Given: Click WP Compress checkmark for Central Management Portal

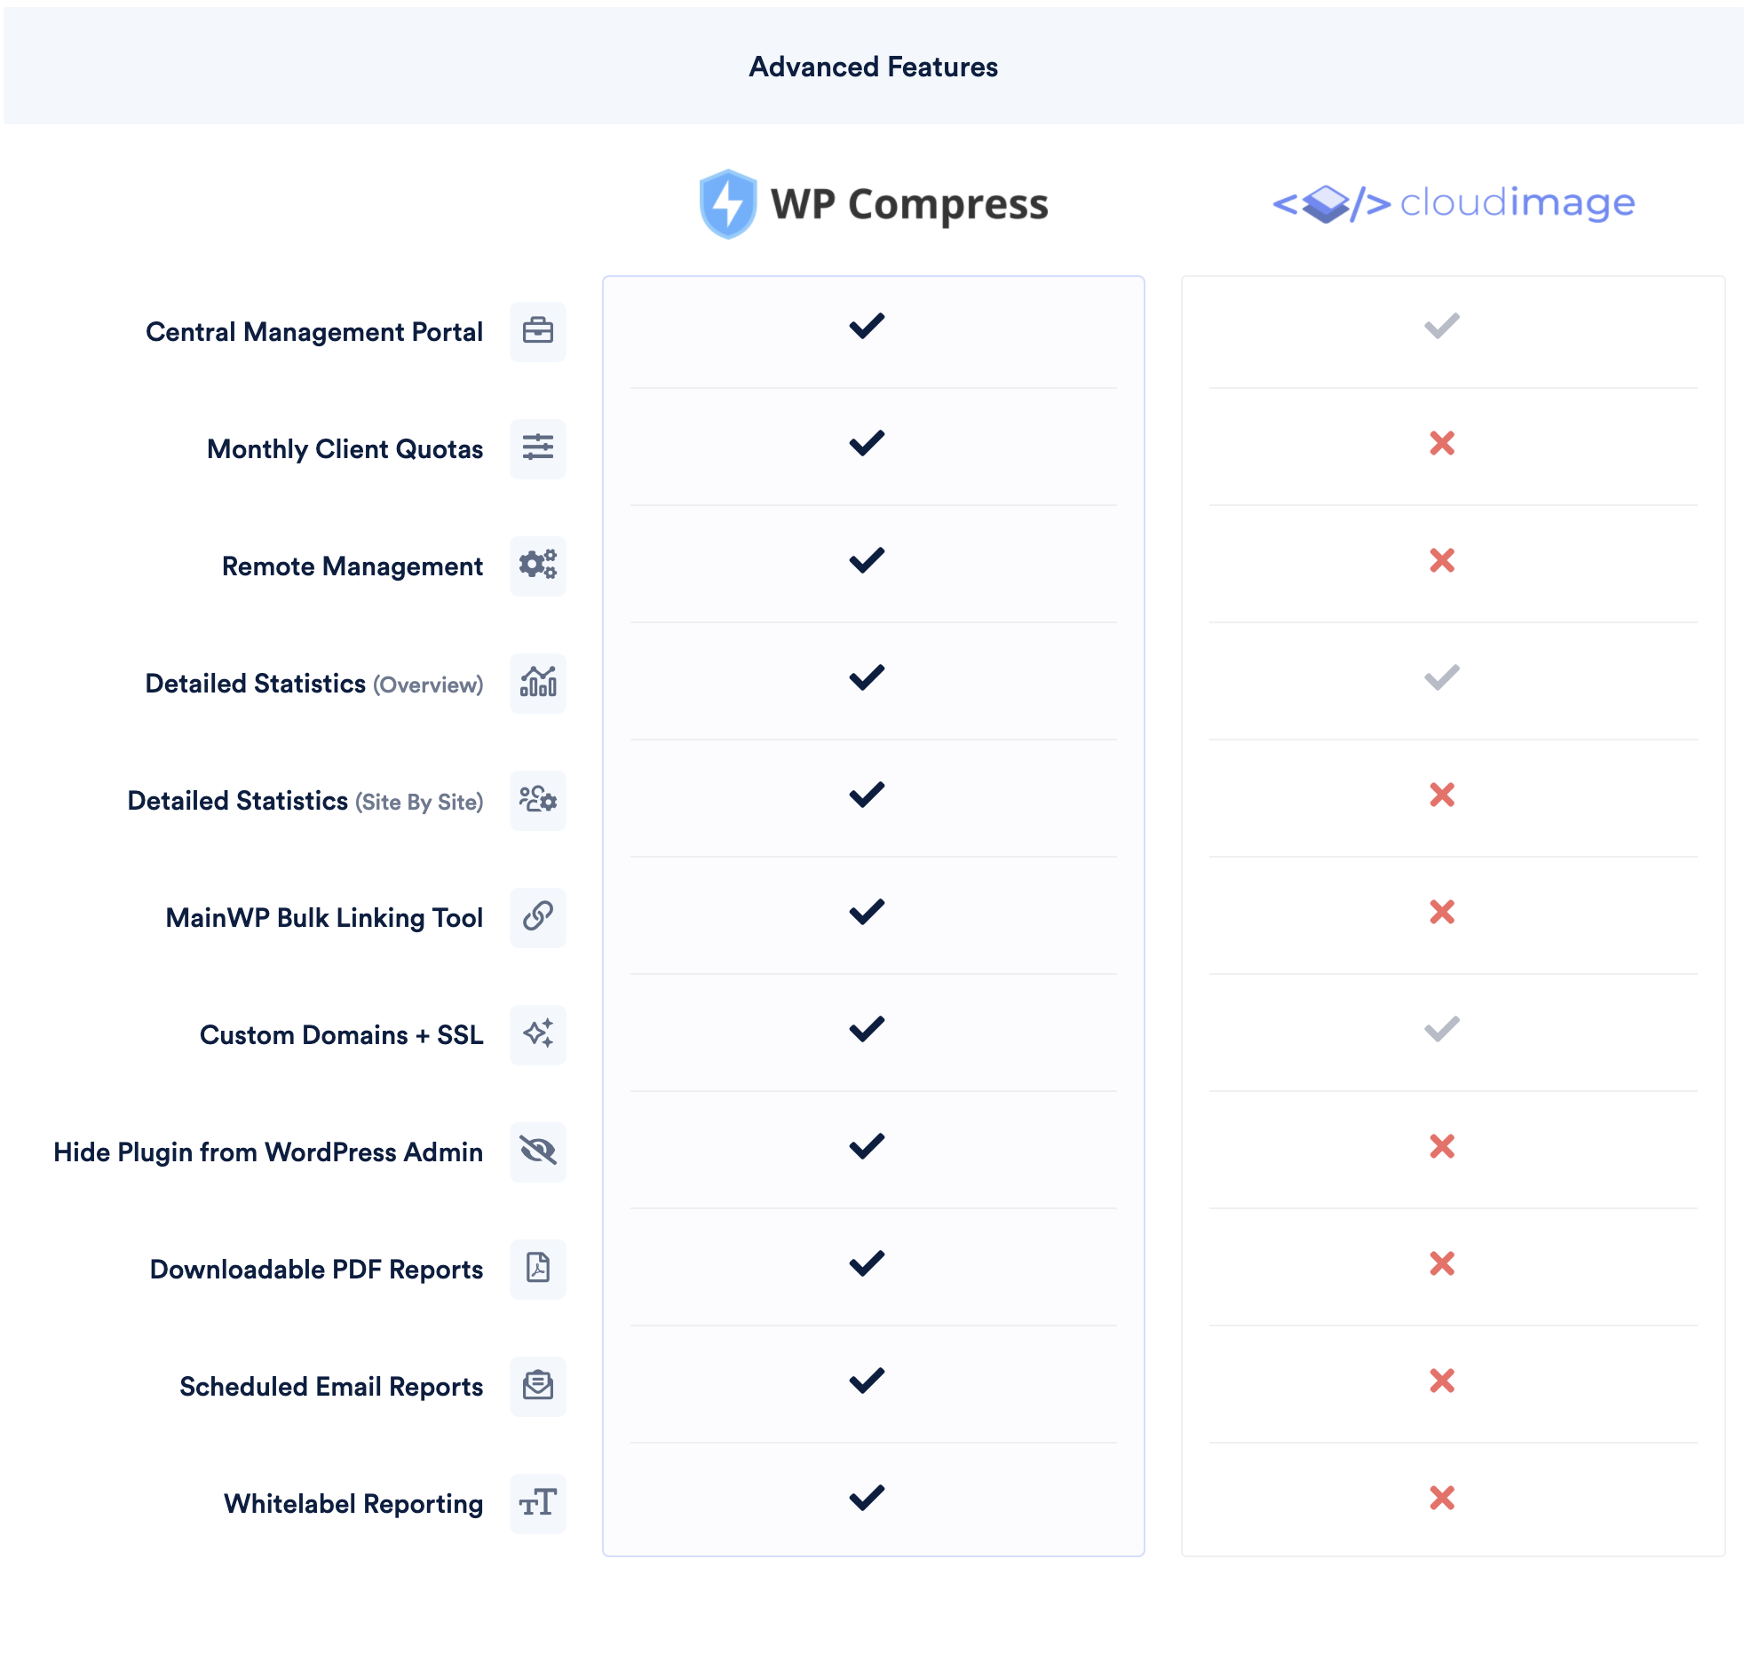Looking at the screenshot, I should [x=867, y=326].
